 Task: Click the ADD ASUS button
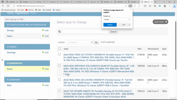(x=160, y=22)
